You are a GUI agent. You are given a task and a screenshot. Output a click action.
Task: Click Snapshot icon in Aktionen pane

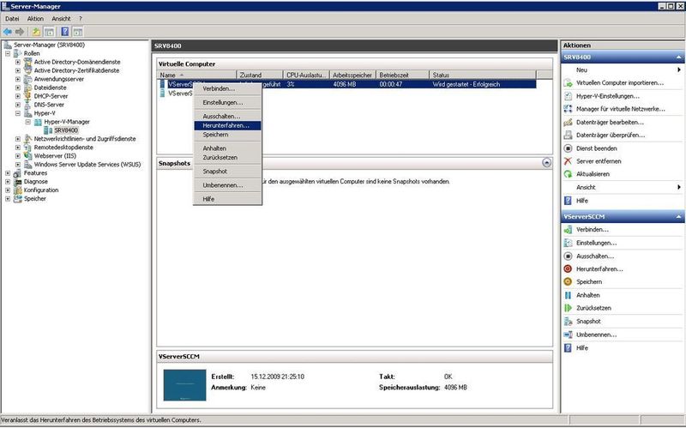click(x=568, y=322)
